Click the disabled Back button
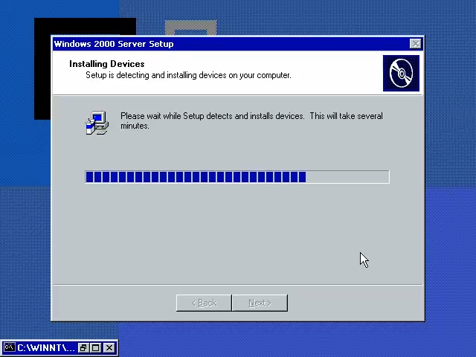Viewport: 476px width, 357px height. coord(204,303)
